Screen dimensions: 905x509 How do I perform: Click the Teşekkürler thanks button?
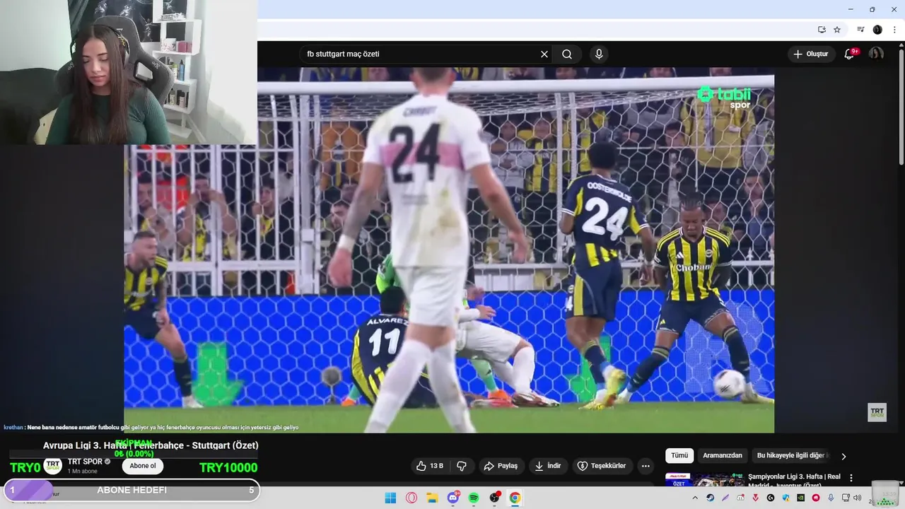pyautogui.click(x=602, y=466)
